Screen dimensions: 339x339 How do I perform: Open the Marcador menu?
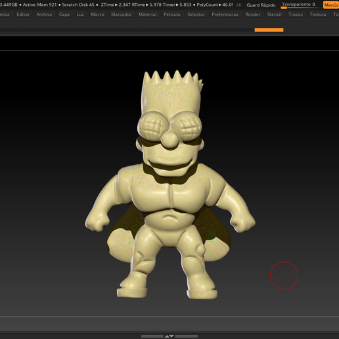pyautogui.click(x=122, y=14)
